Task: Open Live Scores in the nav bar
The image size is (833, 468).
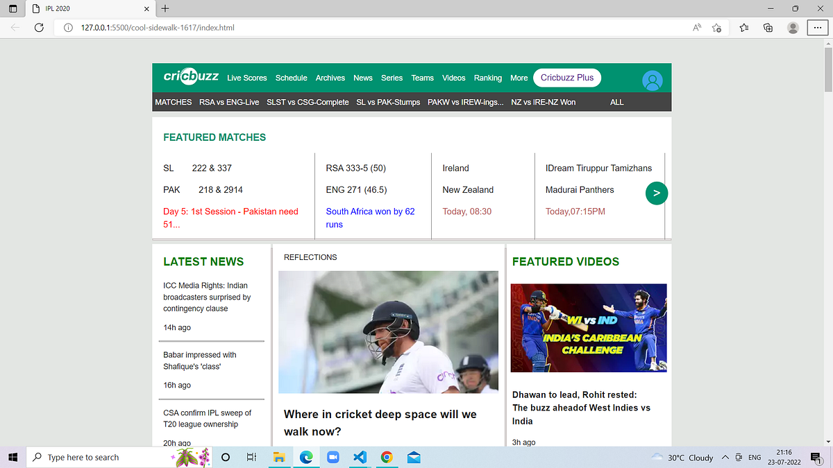Action: [x=247, y=78]
